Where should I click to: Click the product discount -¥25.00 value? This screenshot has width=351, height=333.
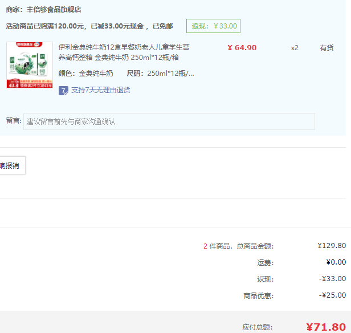tap(332, 295)
